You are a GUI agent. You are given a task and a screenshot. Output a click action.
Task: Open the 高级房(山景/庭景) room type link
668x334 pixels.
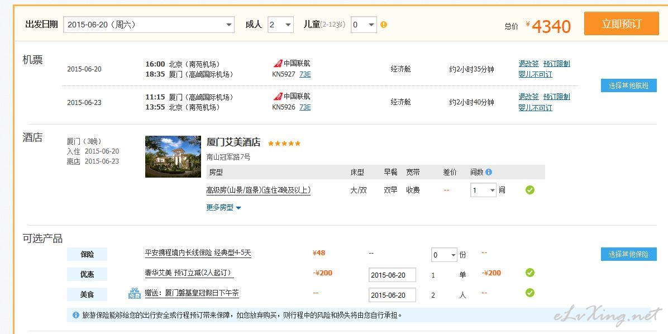tap(258, 190)
